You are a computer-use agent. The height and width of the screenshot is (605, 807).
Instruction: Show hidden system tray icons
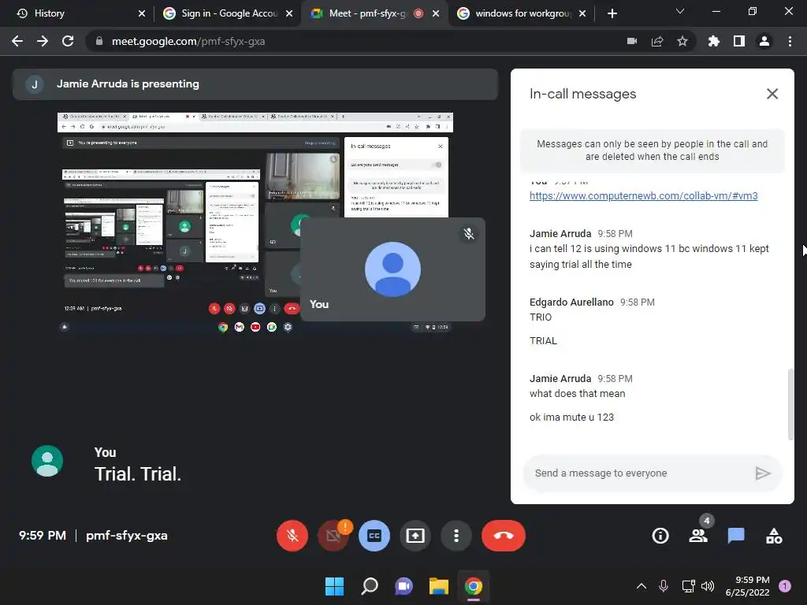[642, 586]
